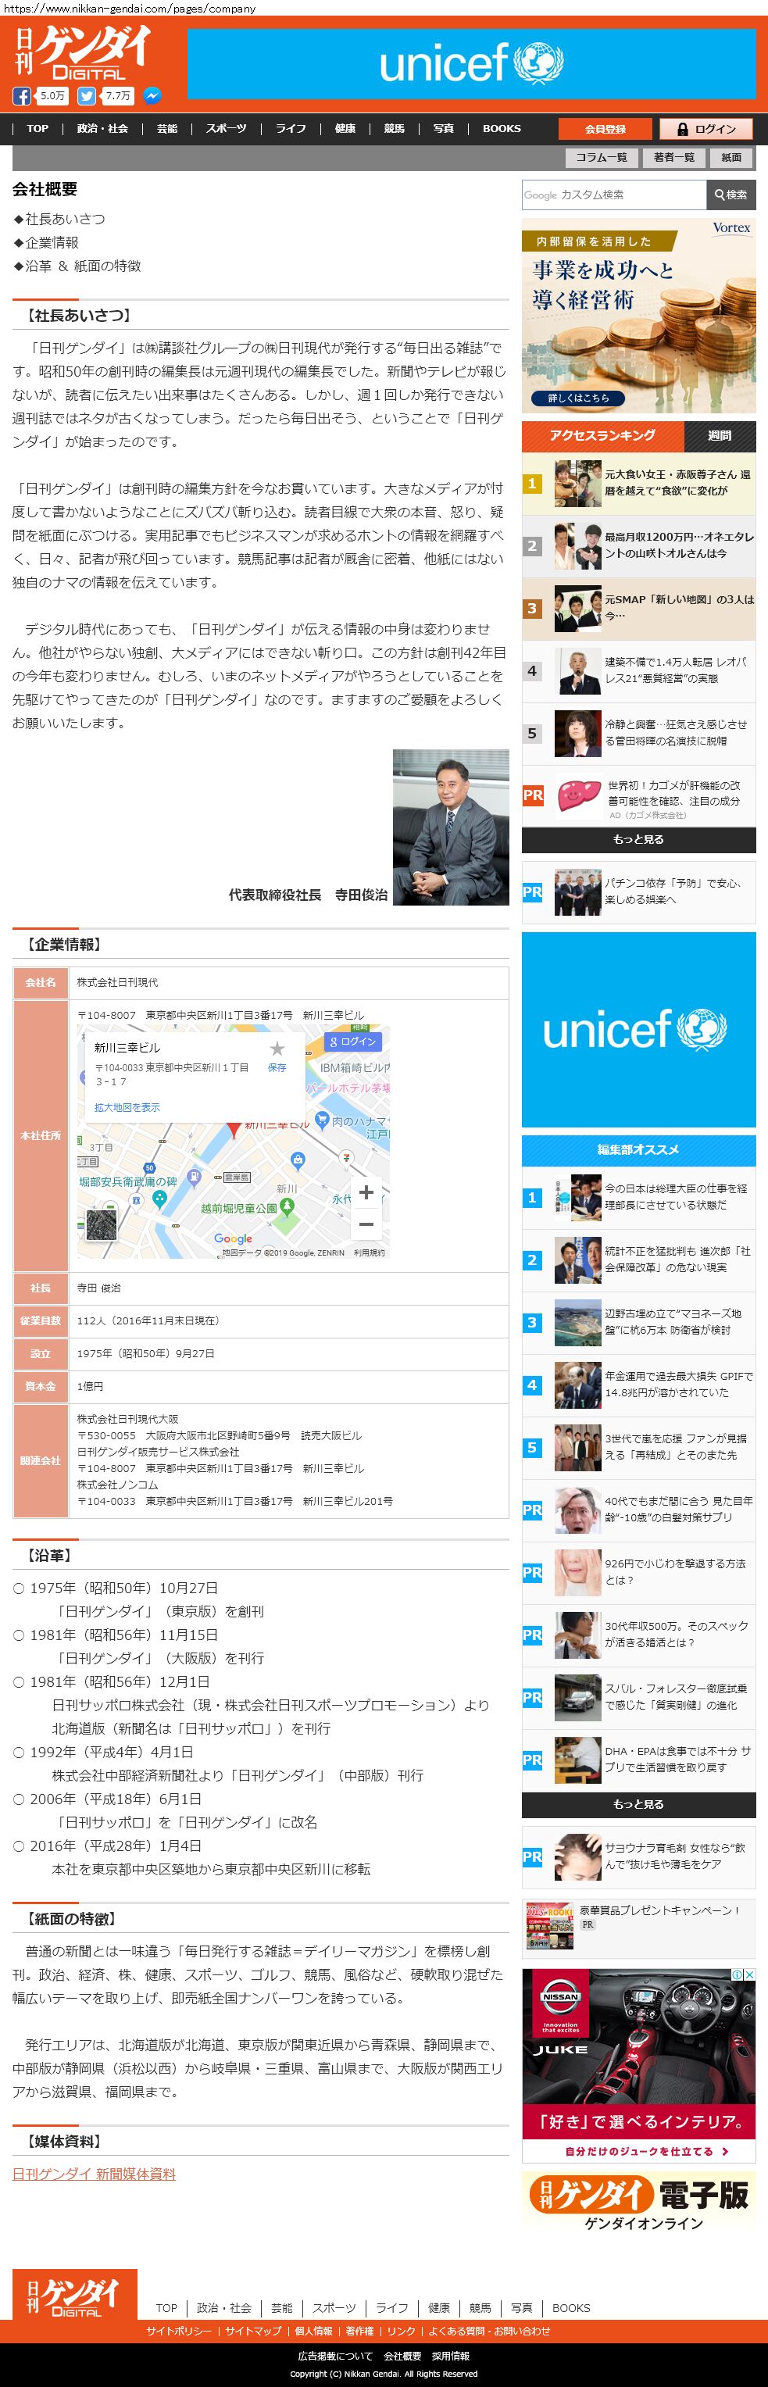Click the 紙面 button
The width and height of the screenshot is (768, 2387).
click(732, 158)
